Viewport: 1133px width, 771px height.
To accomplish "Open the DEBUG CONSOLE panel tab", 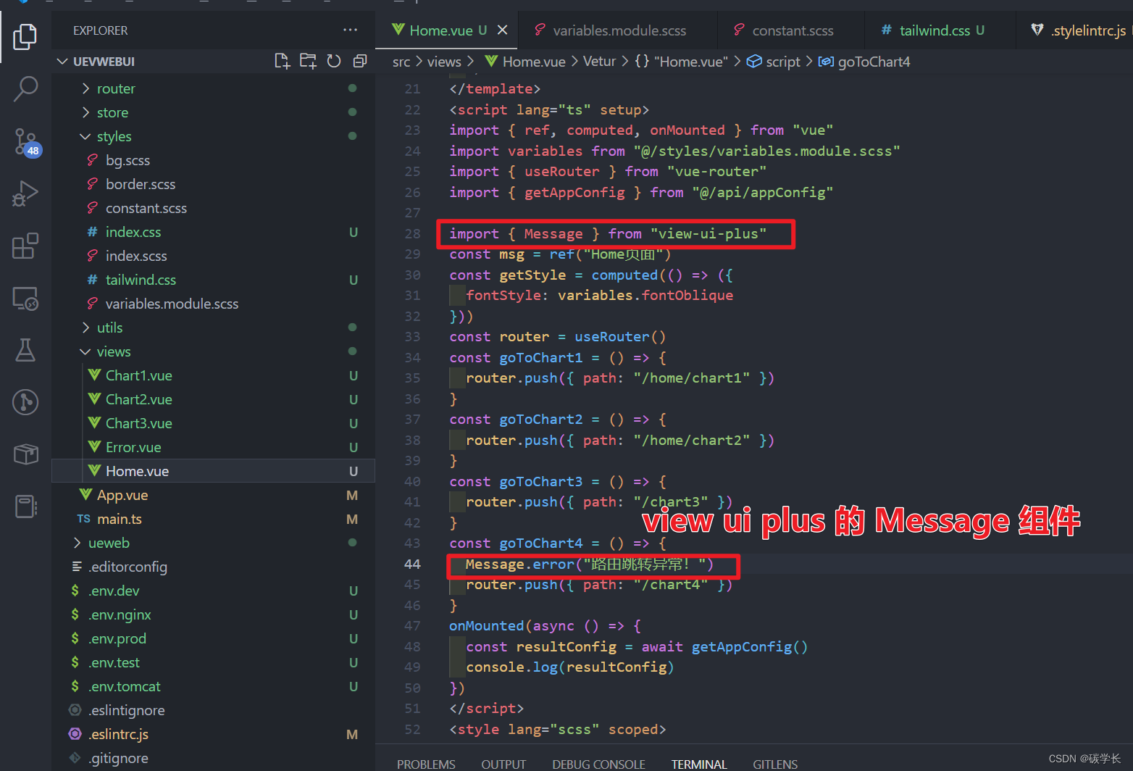I will coord(598,764).
